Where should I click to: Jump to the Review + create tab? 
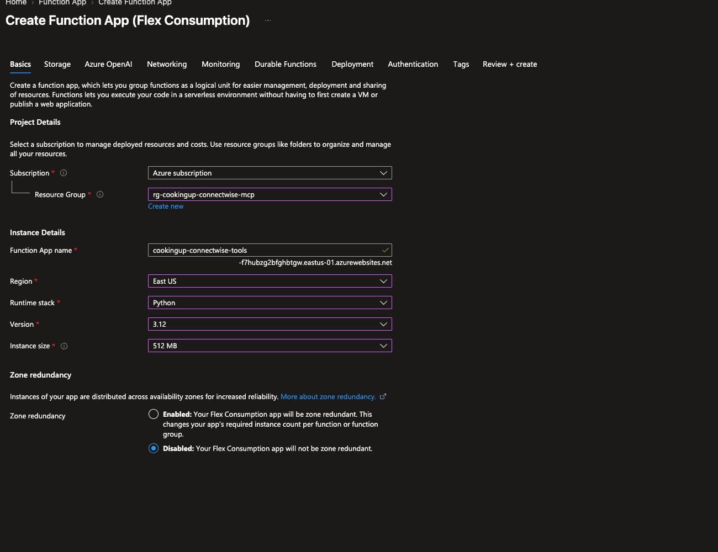tap(510, 64)
